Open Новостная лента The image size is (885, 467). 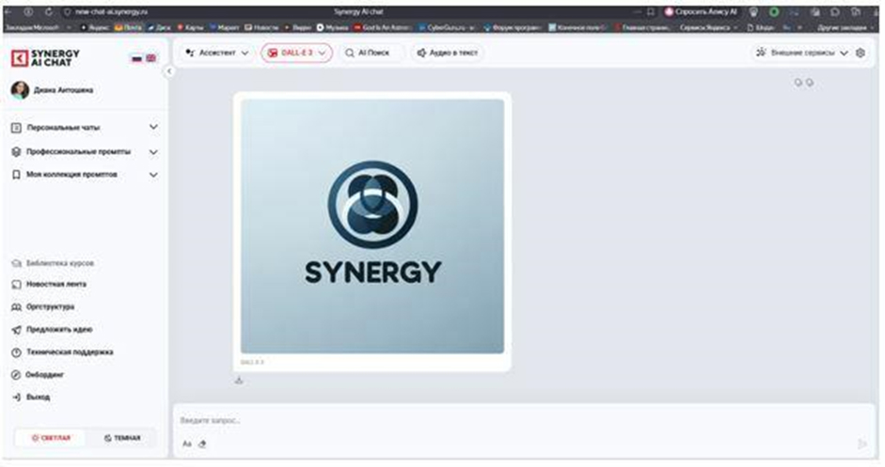49,285
